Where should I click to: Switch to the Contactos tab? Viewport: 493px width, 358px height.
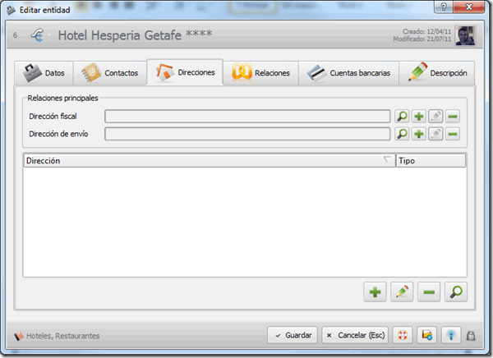click(x=110, y=73)
